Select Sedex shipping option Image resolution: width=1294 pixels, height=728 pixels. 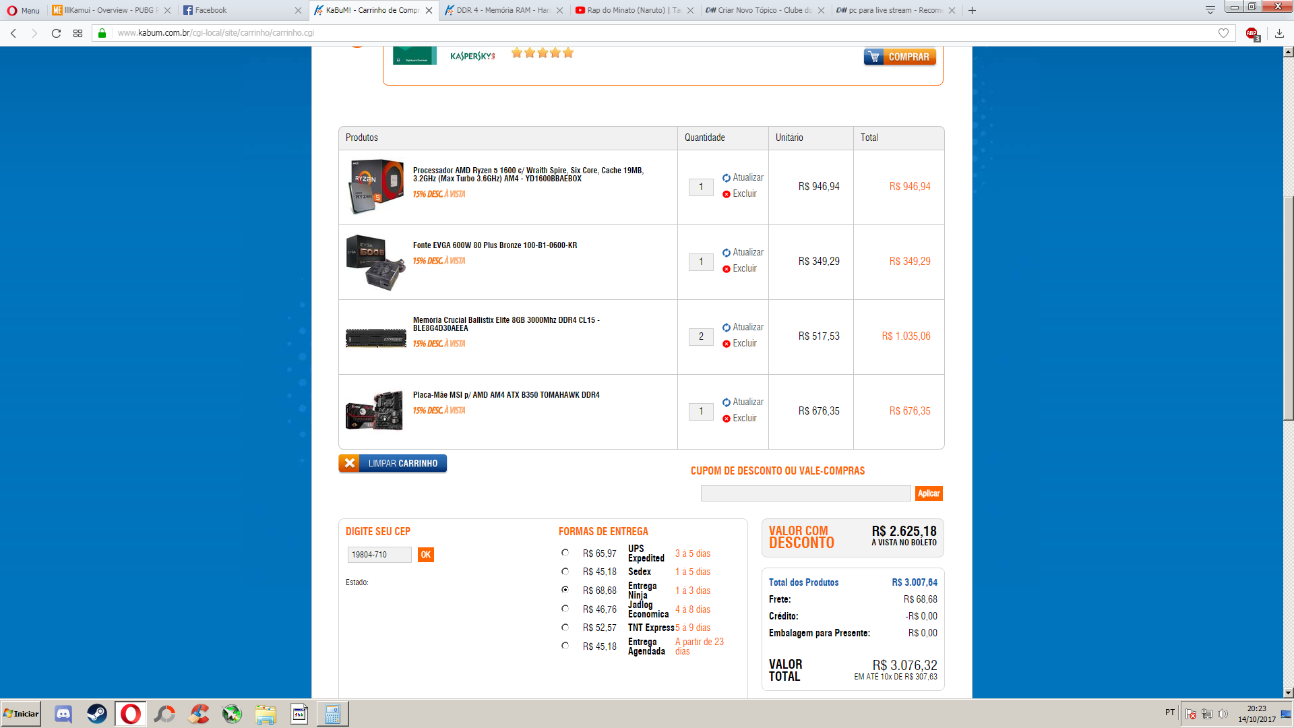(565, 572)
